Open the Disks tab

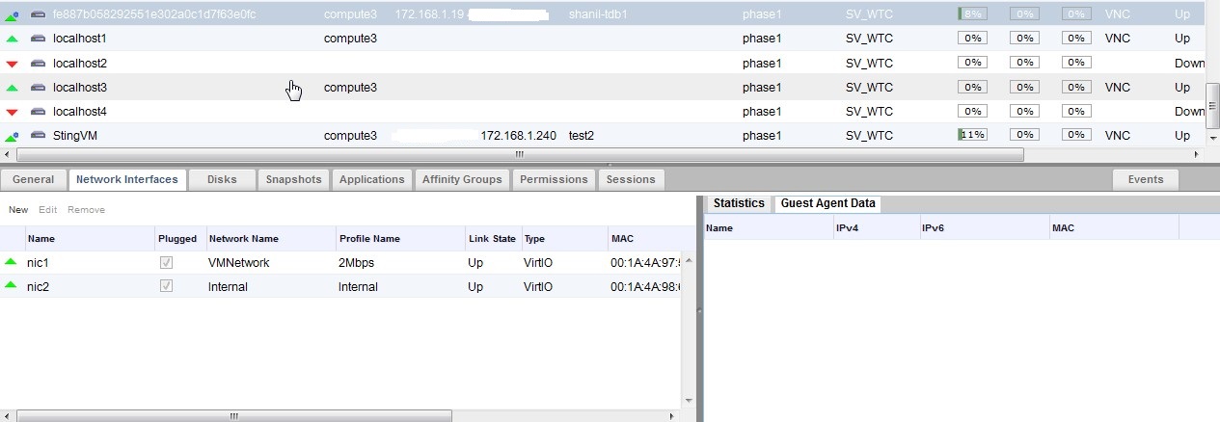coord(222,179)
